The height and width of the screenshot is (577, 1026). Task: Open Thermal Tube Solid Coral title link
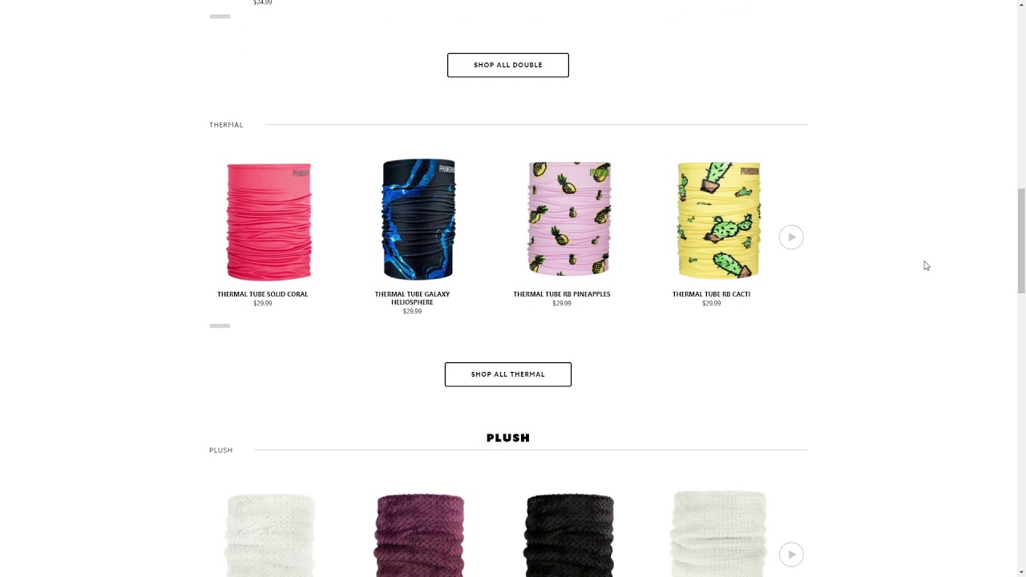[x=262, y=294]
